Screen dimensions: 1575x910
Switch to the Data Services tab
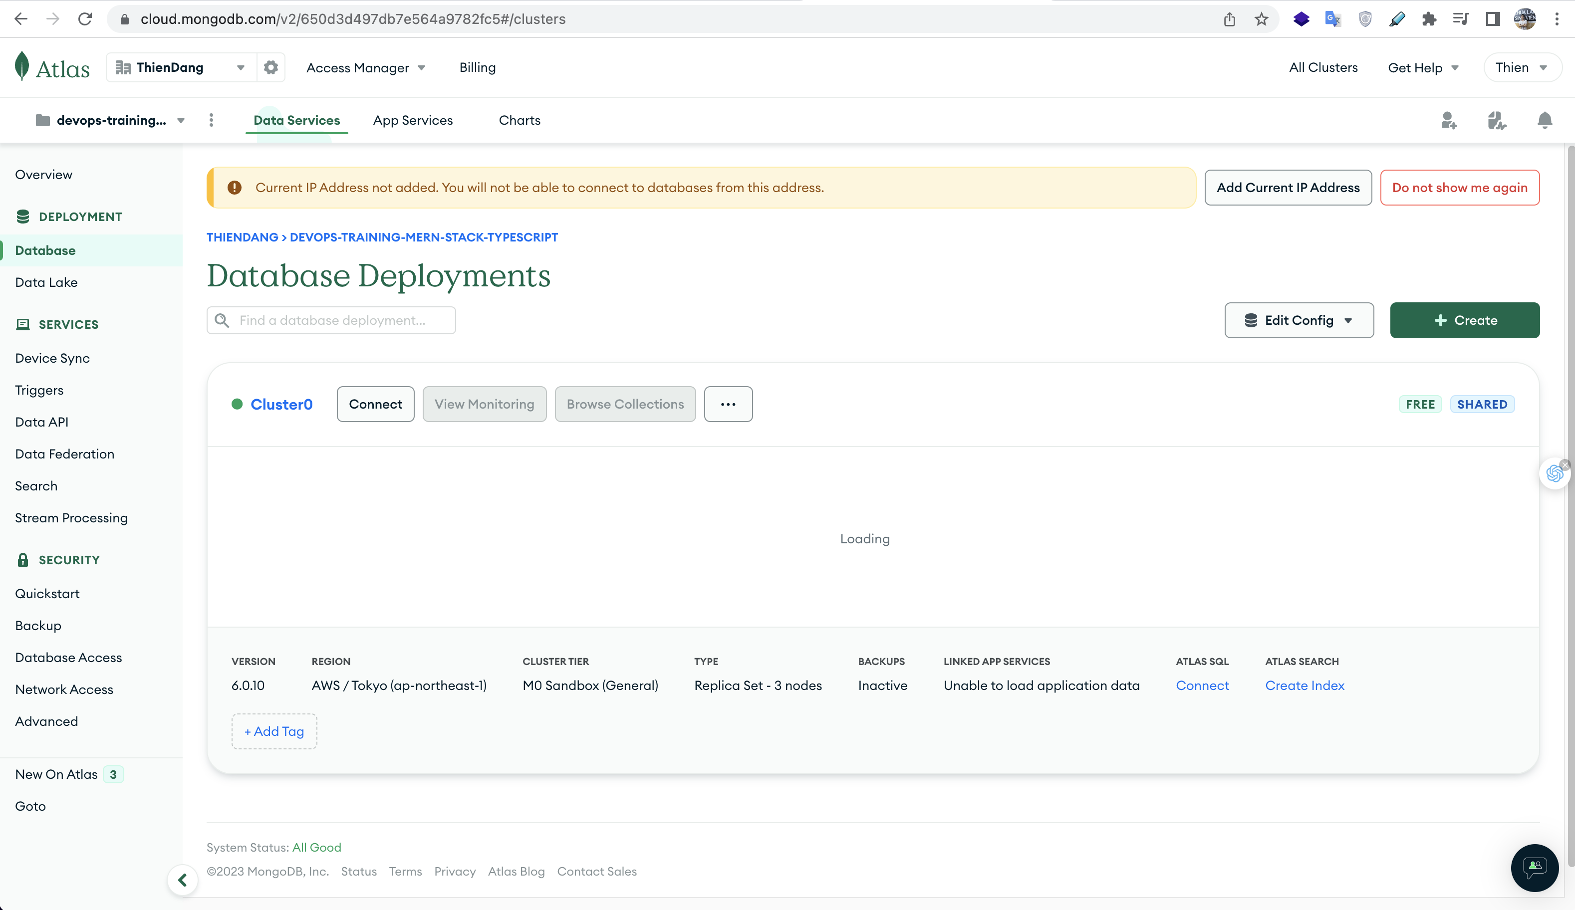pos(296,120)
